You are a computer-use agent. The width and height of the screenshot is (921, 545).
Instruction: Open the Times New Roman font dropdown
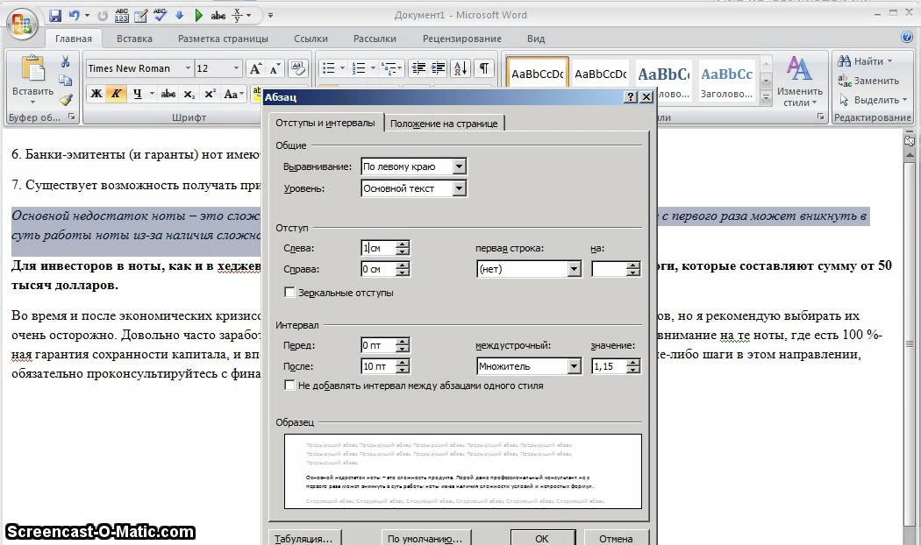pos(188,68)
